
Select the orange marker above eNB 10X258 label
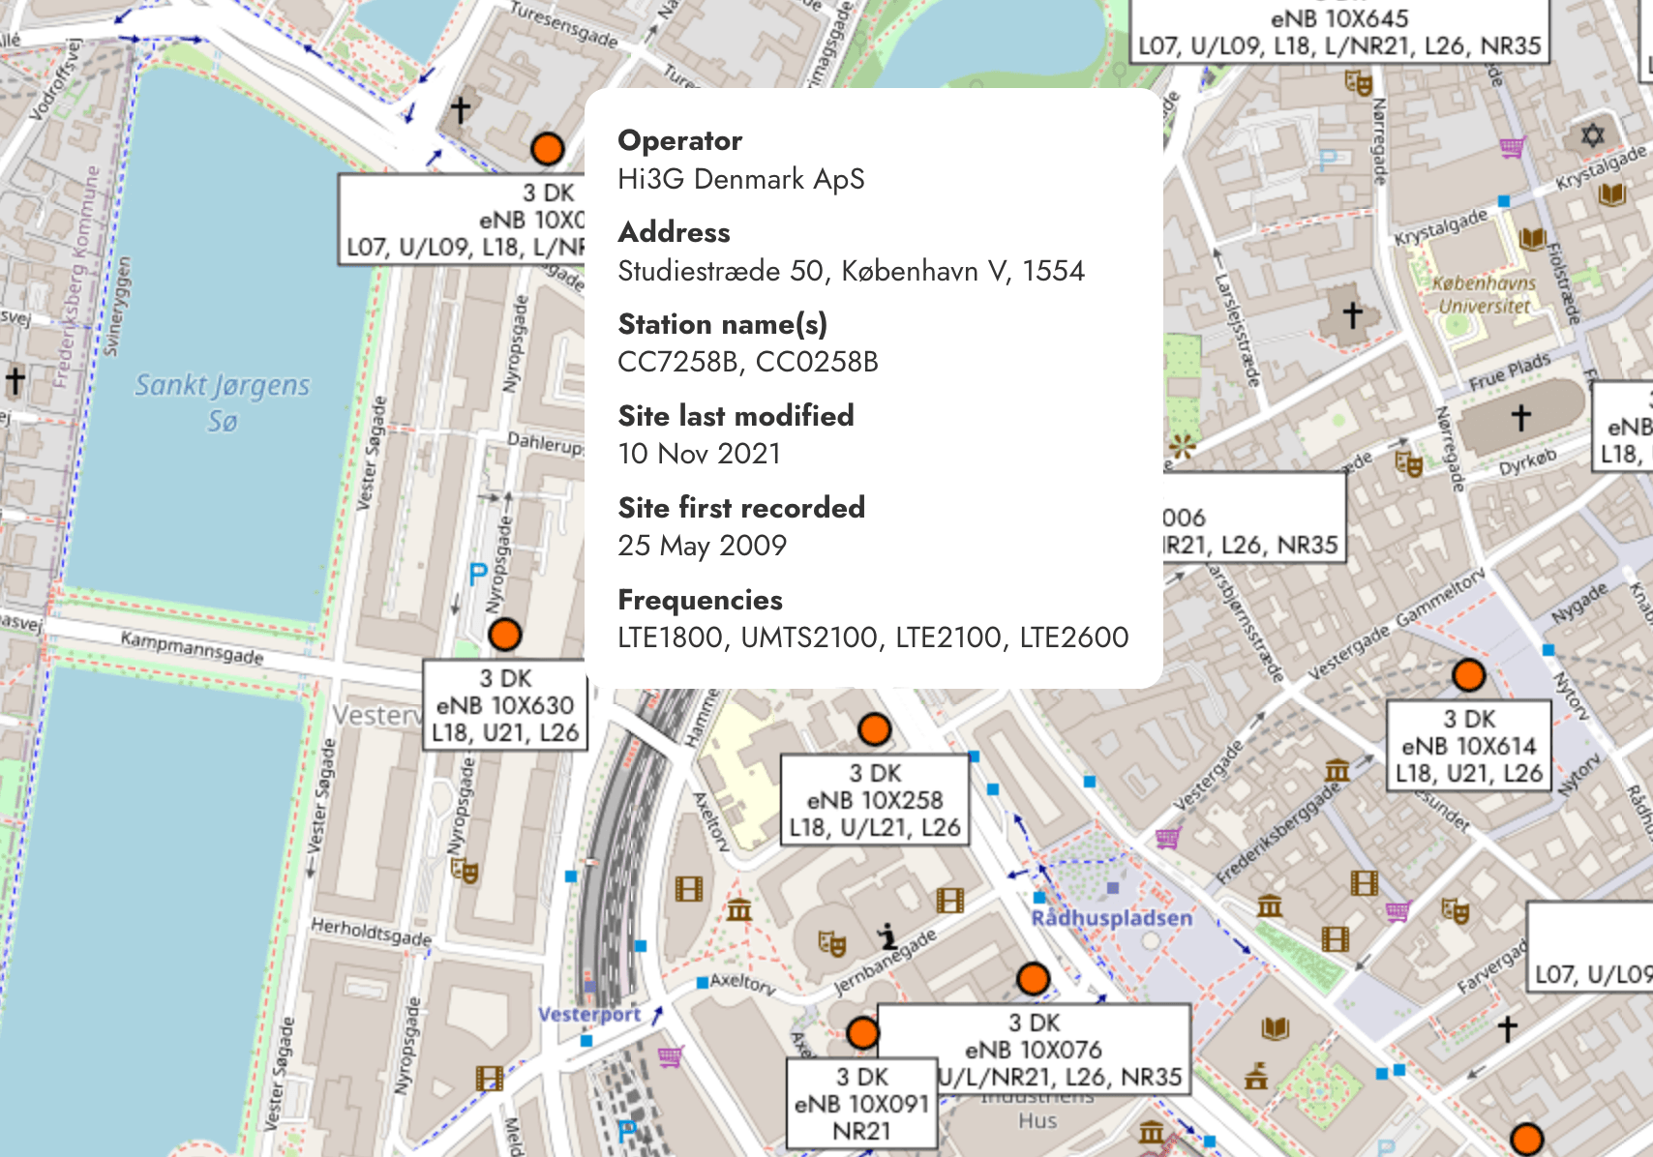[x=874, y=729]
